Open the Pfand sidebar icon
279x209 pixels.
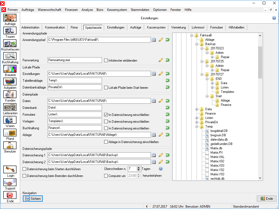tap(10, 133)
